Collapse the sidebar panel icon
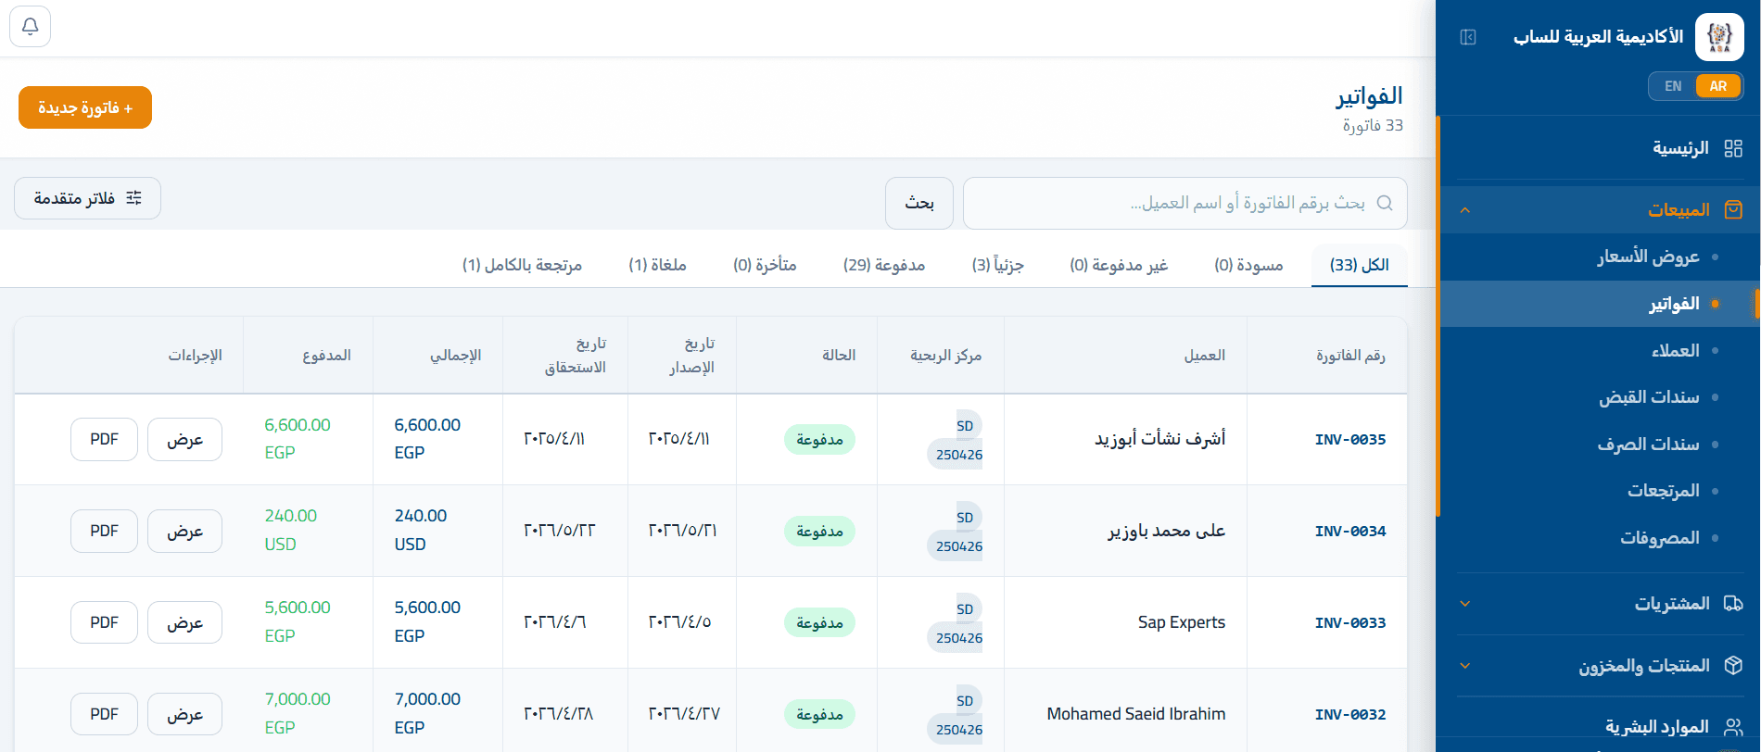Screen dimensions: 1761x752 (1468, 37)
